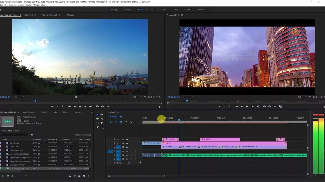Sort by Frame Rate column header
Image resolution: width=325 pixels, height=182 pixels.
click(x=37, y=140)
